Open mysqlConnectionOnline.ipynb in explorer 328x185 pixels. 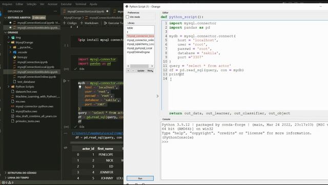(x=36, y=77)
